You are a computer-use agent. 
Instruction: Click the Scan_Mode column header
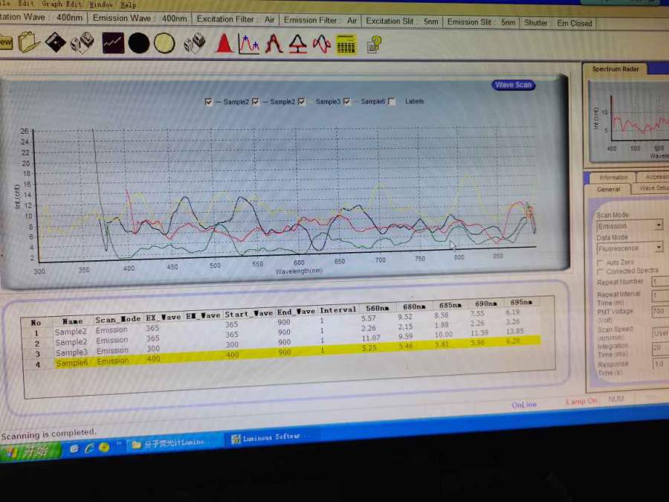tap(118, 319)
